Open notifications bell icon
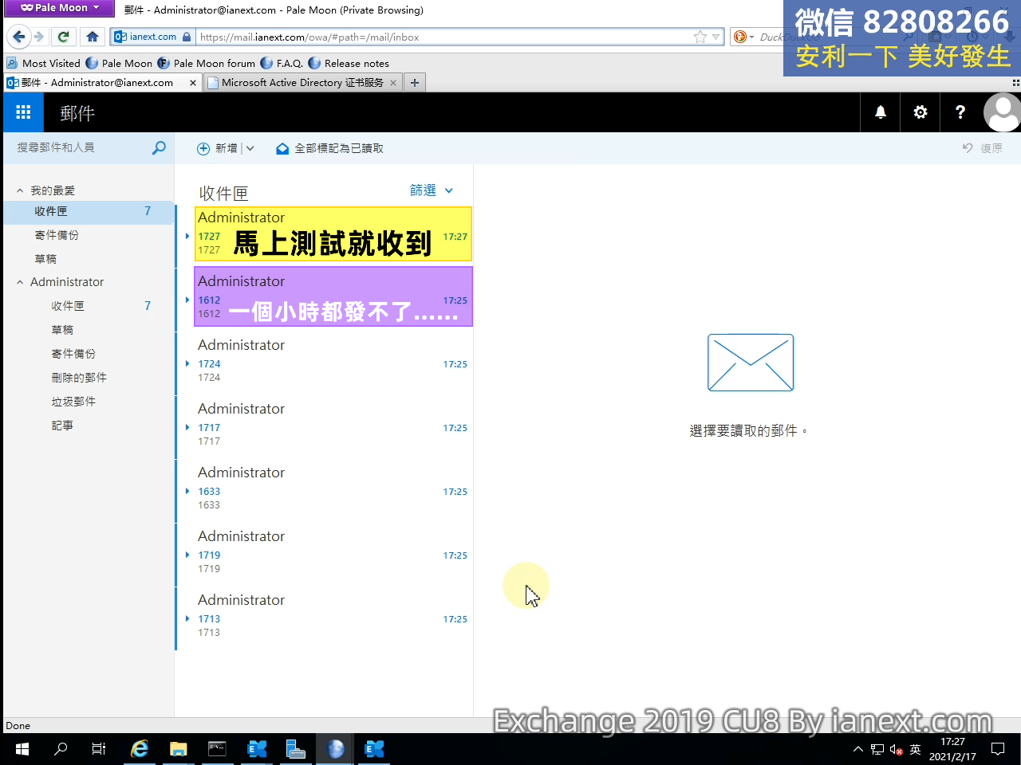Image resolution: width=1021 pixels, height=765 pixels. click(881, 112)
